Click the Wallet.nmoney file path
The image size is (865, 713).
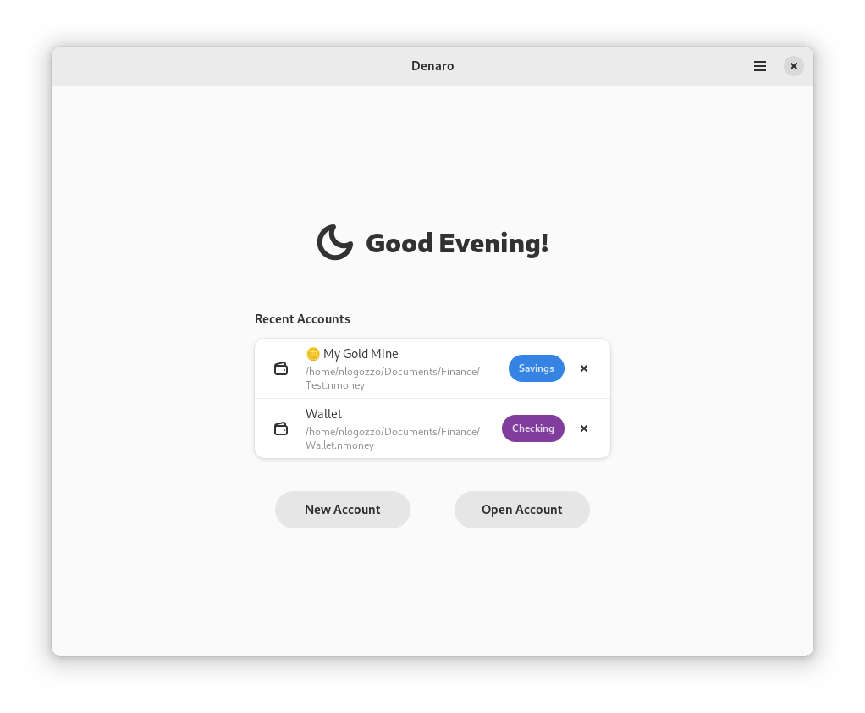pyautogui.click(x=392, y=438)
